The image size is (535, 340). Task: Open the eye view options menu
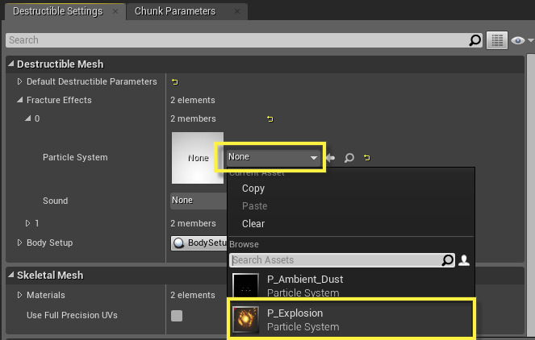520,40
